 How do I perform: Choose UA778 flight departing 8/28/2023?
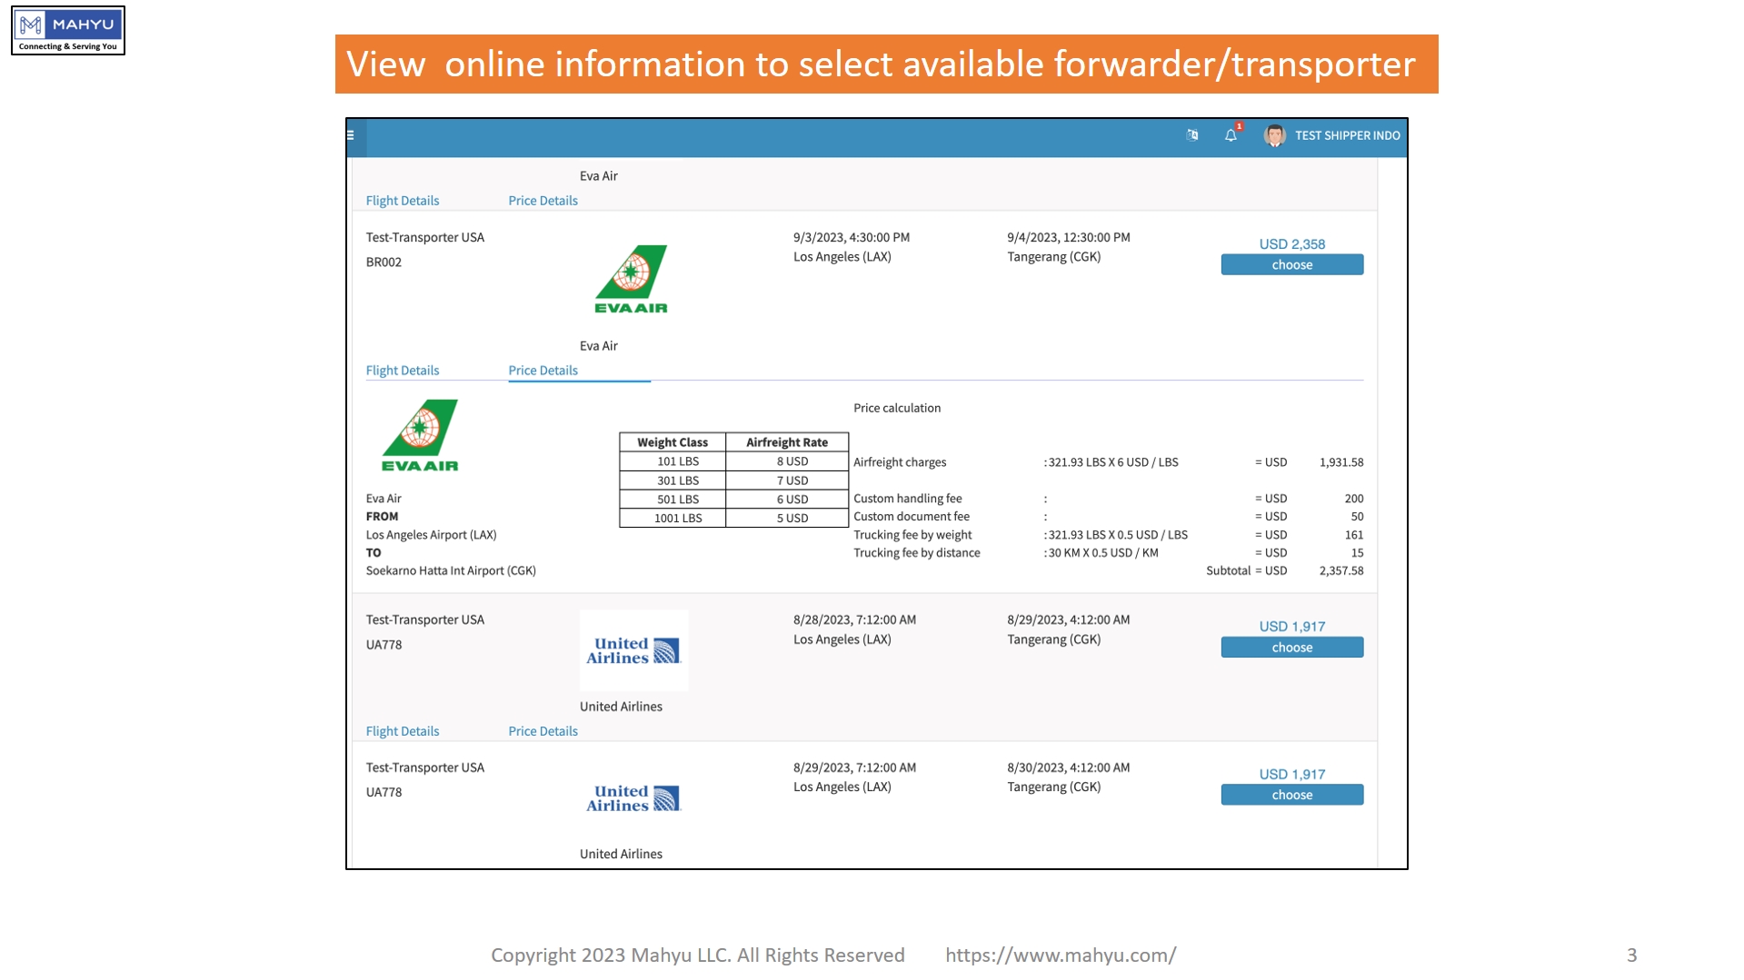(x=1291, y=647)
